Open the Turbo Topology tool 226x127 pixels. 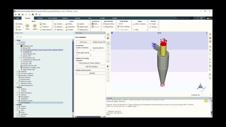tap(124, 27)
